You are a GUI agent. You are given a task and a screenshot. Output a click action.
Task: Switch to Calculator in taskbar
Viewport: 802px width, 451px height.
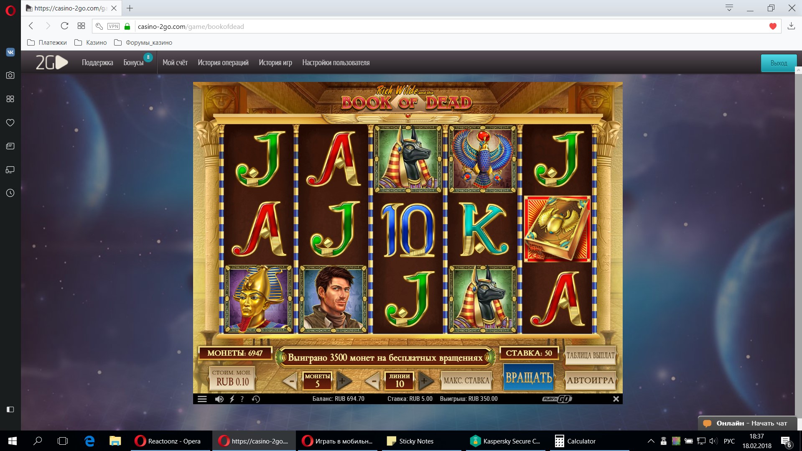(589, 441)
